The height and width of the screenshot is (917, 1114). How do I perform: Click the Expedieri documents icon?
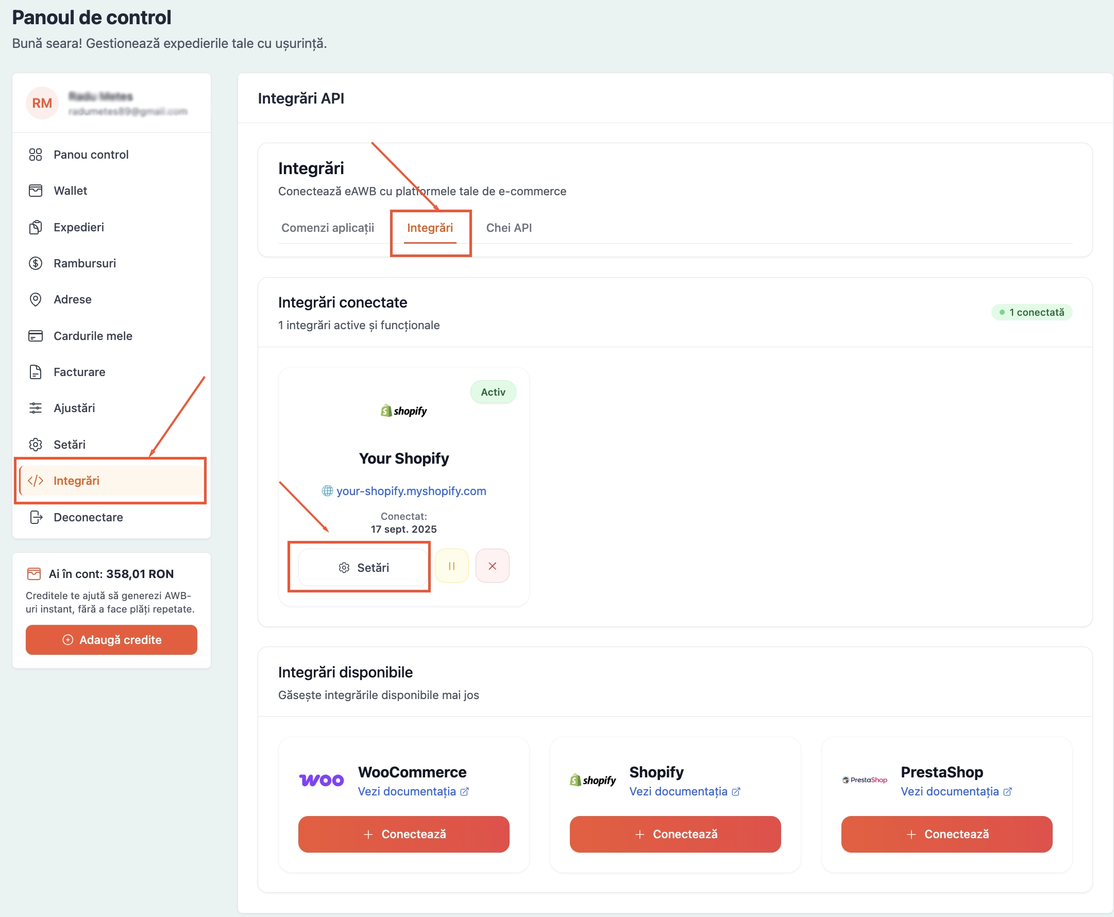[x=36, y=227]
